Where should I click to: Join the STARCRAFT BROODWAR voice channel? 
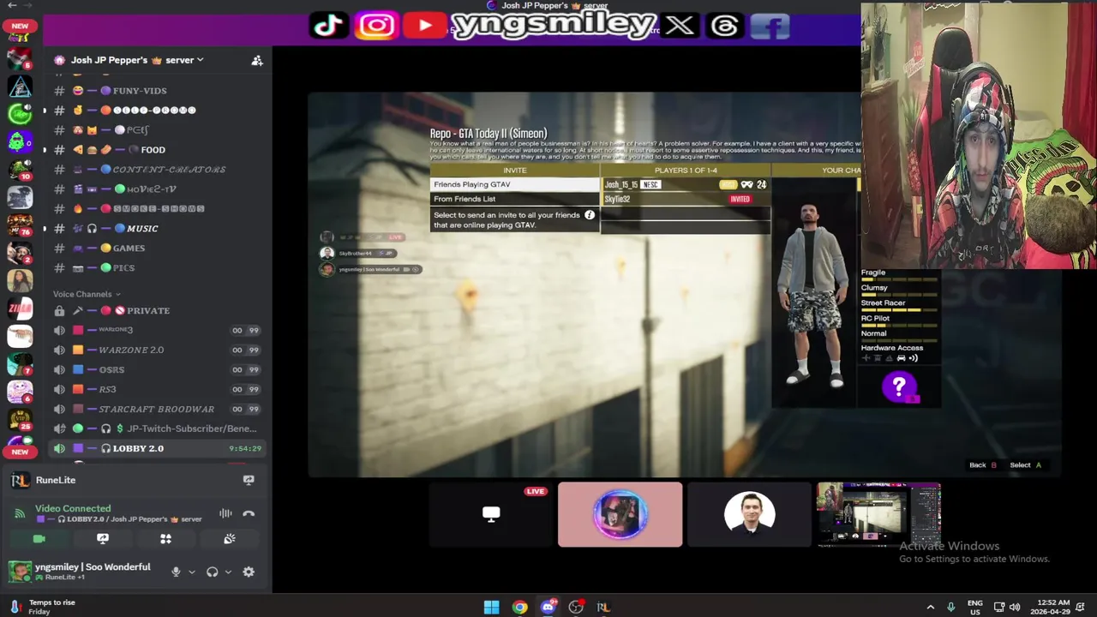[x=159, y=409]
